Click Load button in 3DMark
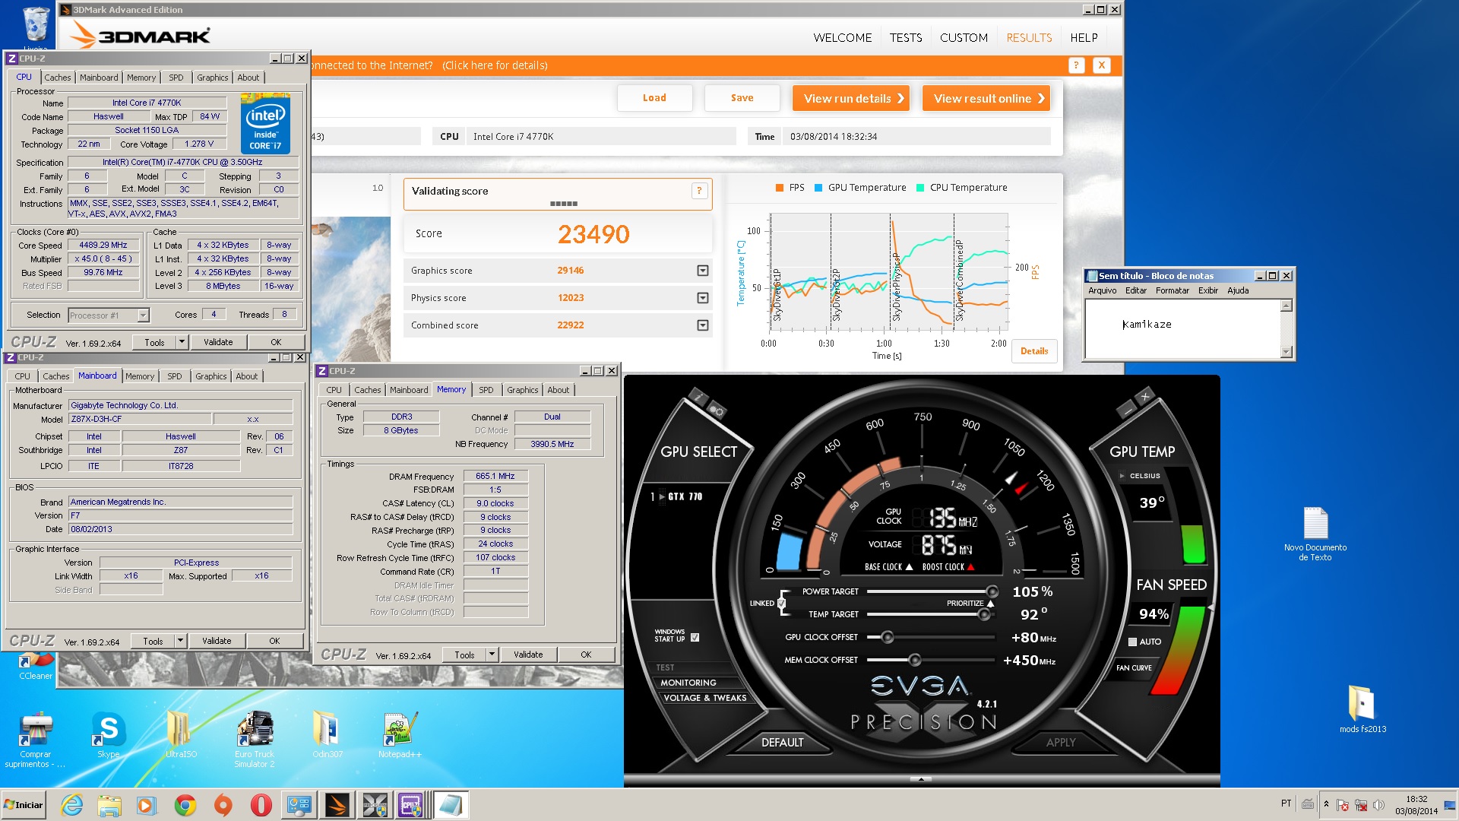This screenshot has height=821, width=1459. [654, 97]
